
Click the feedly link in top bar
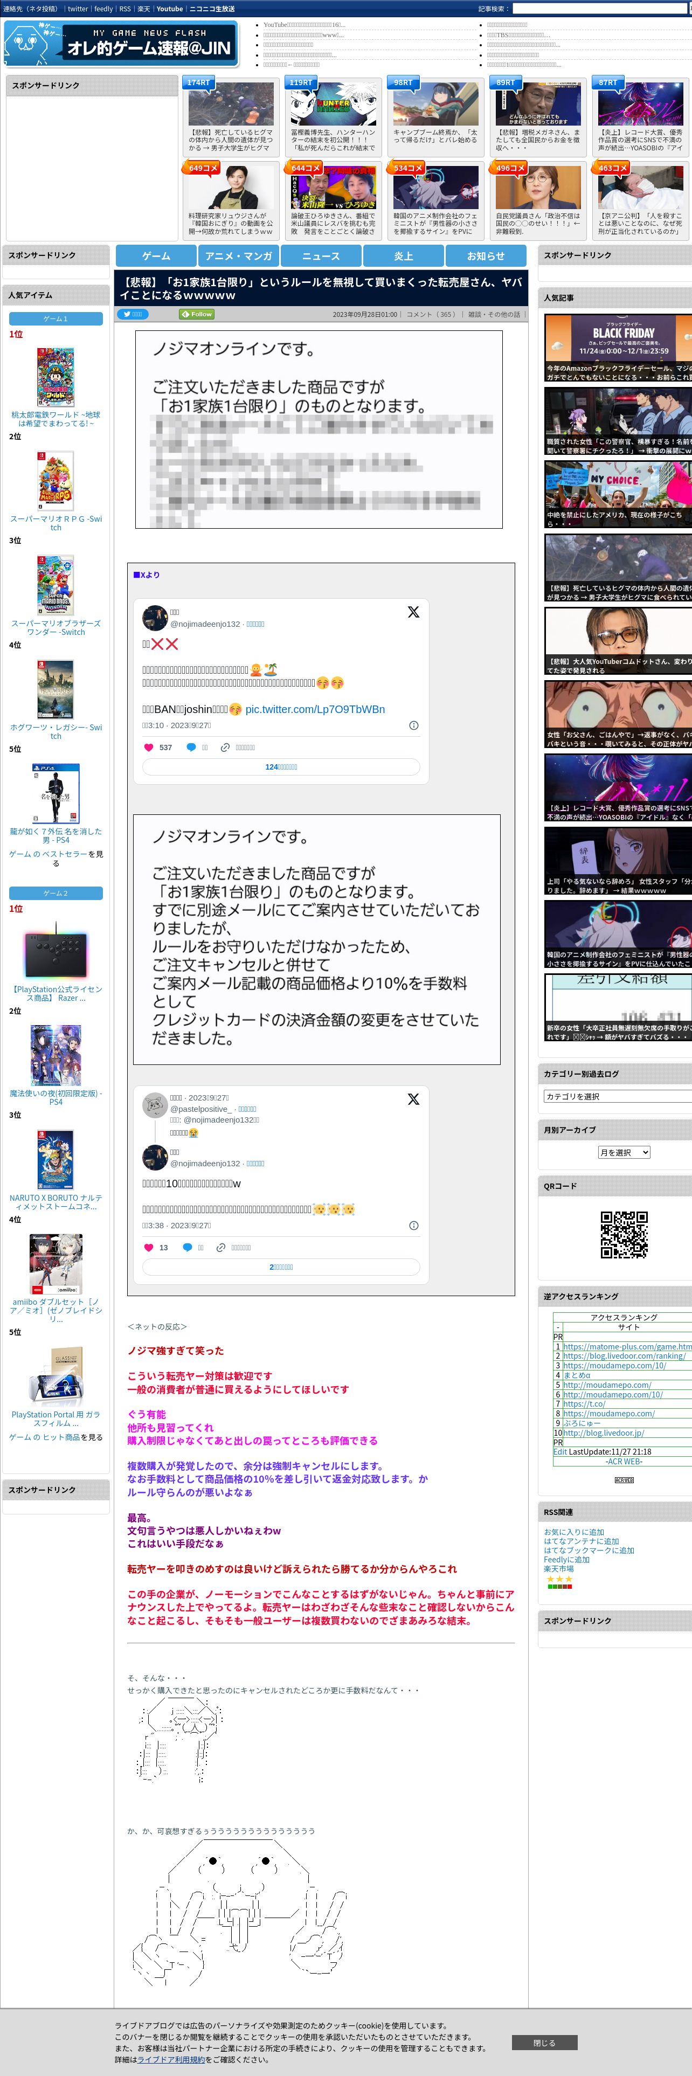(104, 9)
